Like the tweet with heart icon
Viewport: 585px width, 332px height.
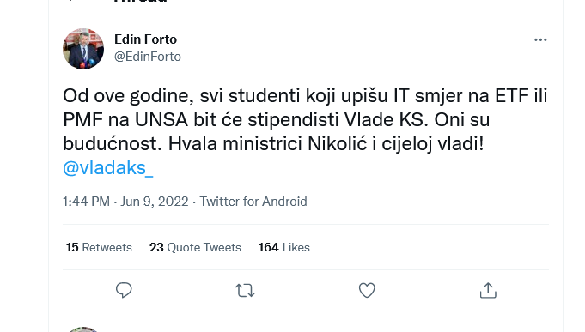[367, 290]
